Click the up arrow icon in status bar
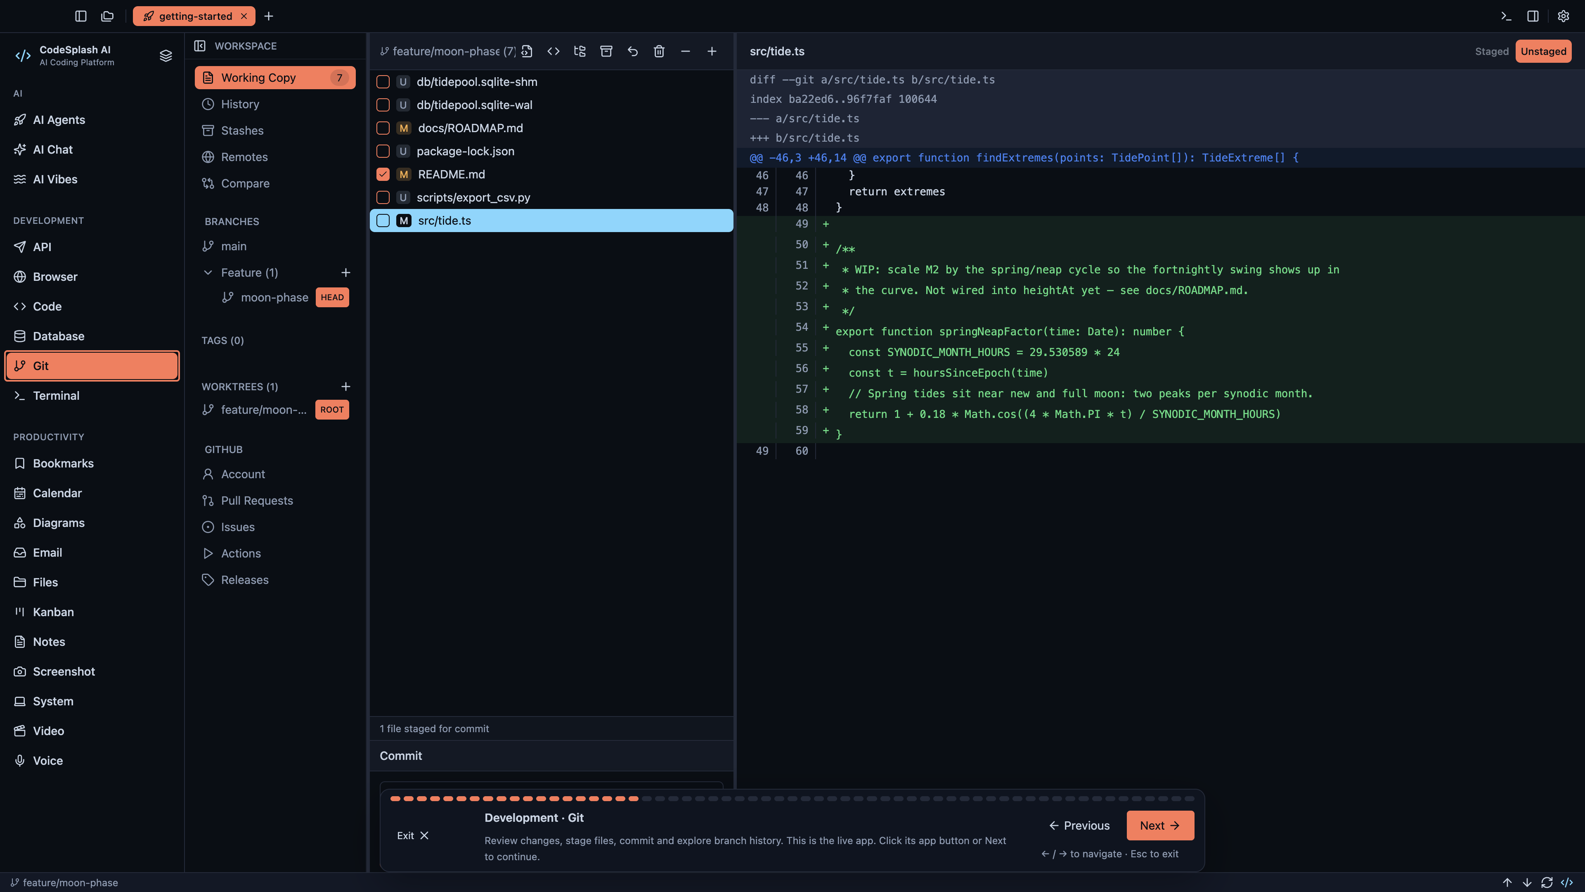 pos(1507,882)
